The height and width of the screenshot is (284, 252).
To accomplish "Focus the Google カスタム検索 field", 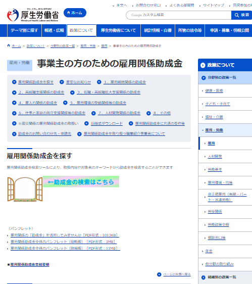I will 179,15.
